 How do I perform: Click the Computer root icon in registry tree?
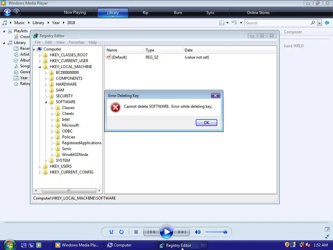click(x=39, y=49)
